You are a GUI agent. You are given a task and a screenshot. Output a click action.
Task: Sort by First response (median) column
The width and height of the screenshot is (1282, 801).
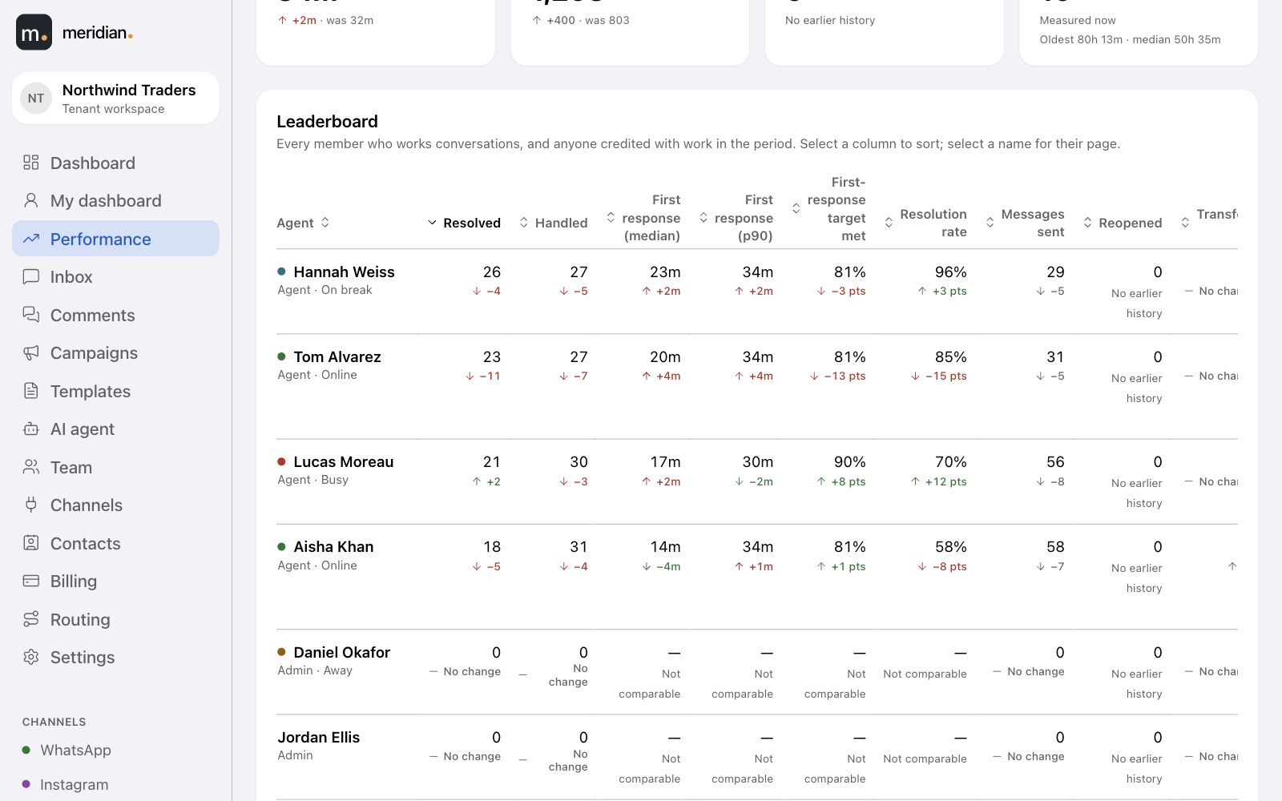coord(643,218)
